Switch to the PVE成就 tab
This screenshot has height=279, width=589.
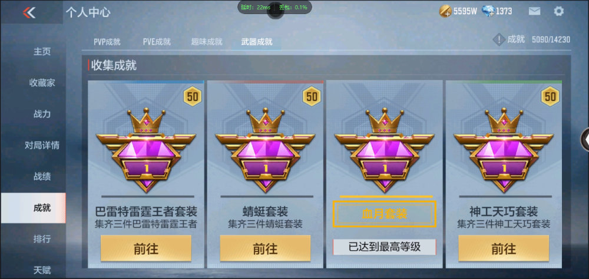[x=157, y=42]
